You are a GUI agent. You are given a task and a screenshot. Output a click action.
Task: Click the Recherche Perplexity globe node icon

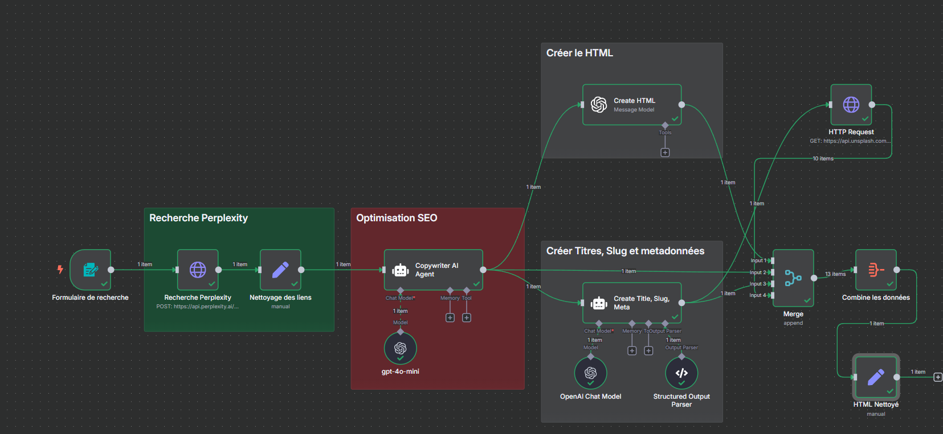tap(198, 270)
